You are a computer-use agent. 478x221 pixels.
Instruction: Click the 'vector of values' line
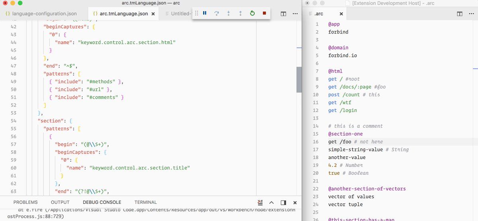pos(351,196)
